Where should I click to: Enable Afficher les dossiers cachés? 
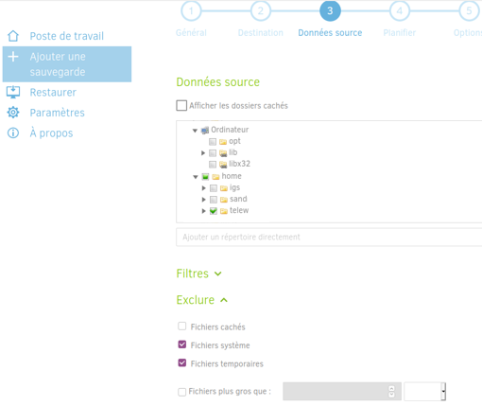point(181,105)
